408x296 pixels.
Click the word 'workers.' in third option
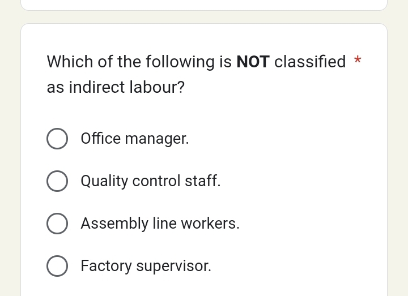tap(210, 224)
